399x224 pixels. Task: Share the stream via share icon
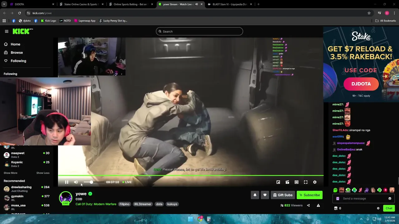[x=308, y=205]
